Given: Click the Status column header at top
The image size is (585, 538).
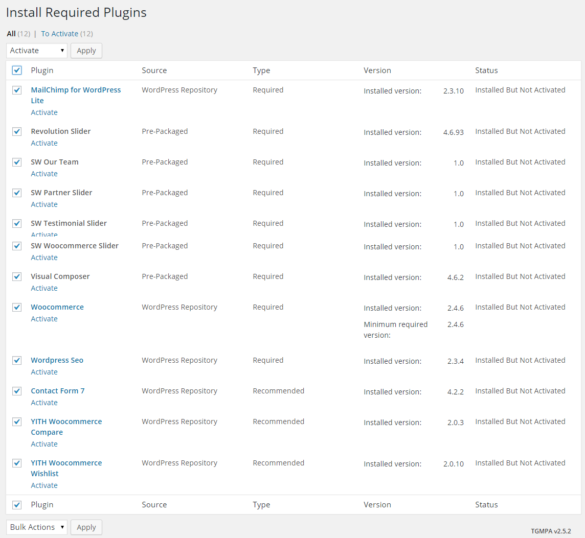Looking at the screenshot, I should tap(486, 71).
